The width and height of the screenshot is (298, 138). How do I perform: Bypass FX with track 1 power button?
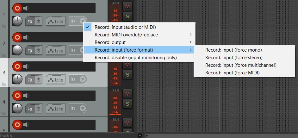(39, 22)
